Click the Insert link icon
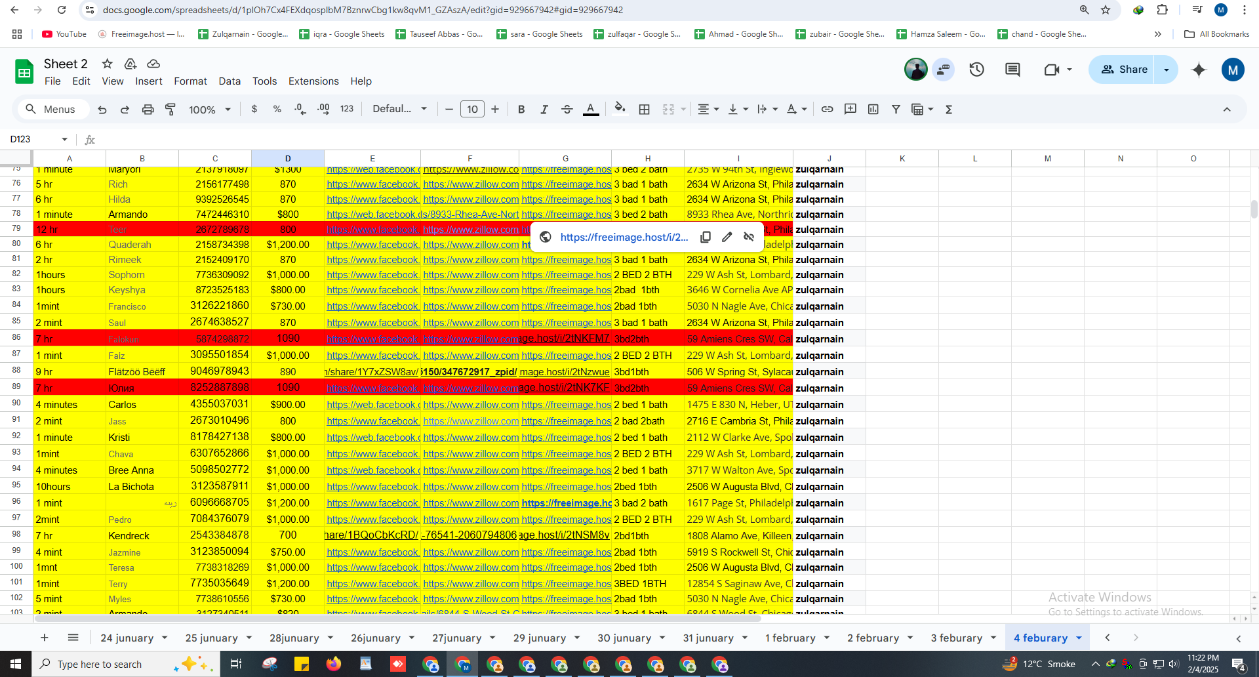This screenshot has width=1259, height=677. point(828,110)
